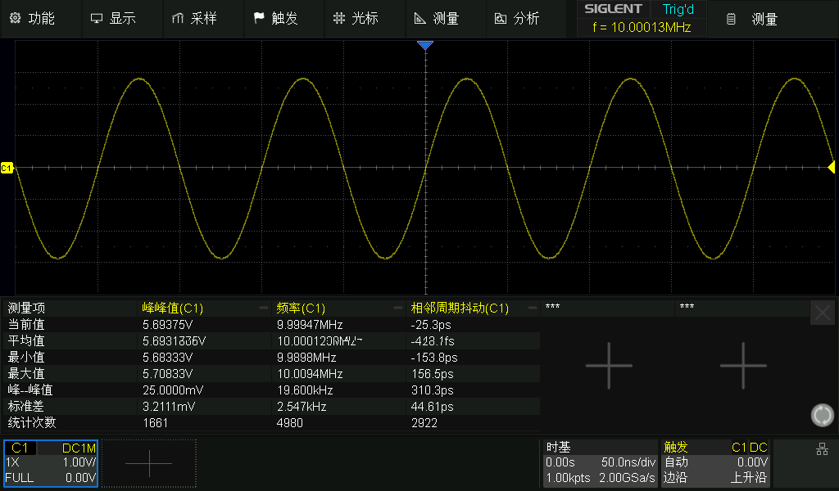Select the blue trigger position marker at top
The image size is (839, 491).
point(425,45)
